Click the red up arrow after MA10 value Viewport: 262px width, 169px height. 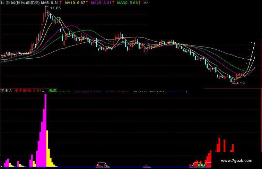pyautogui.click(x=87, y=3)
